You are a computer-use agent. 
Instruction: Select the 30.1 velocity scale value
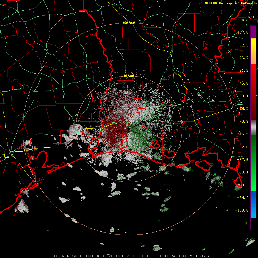point(244,96)
